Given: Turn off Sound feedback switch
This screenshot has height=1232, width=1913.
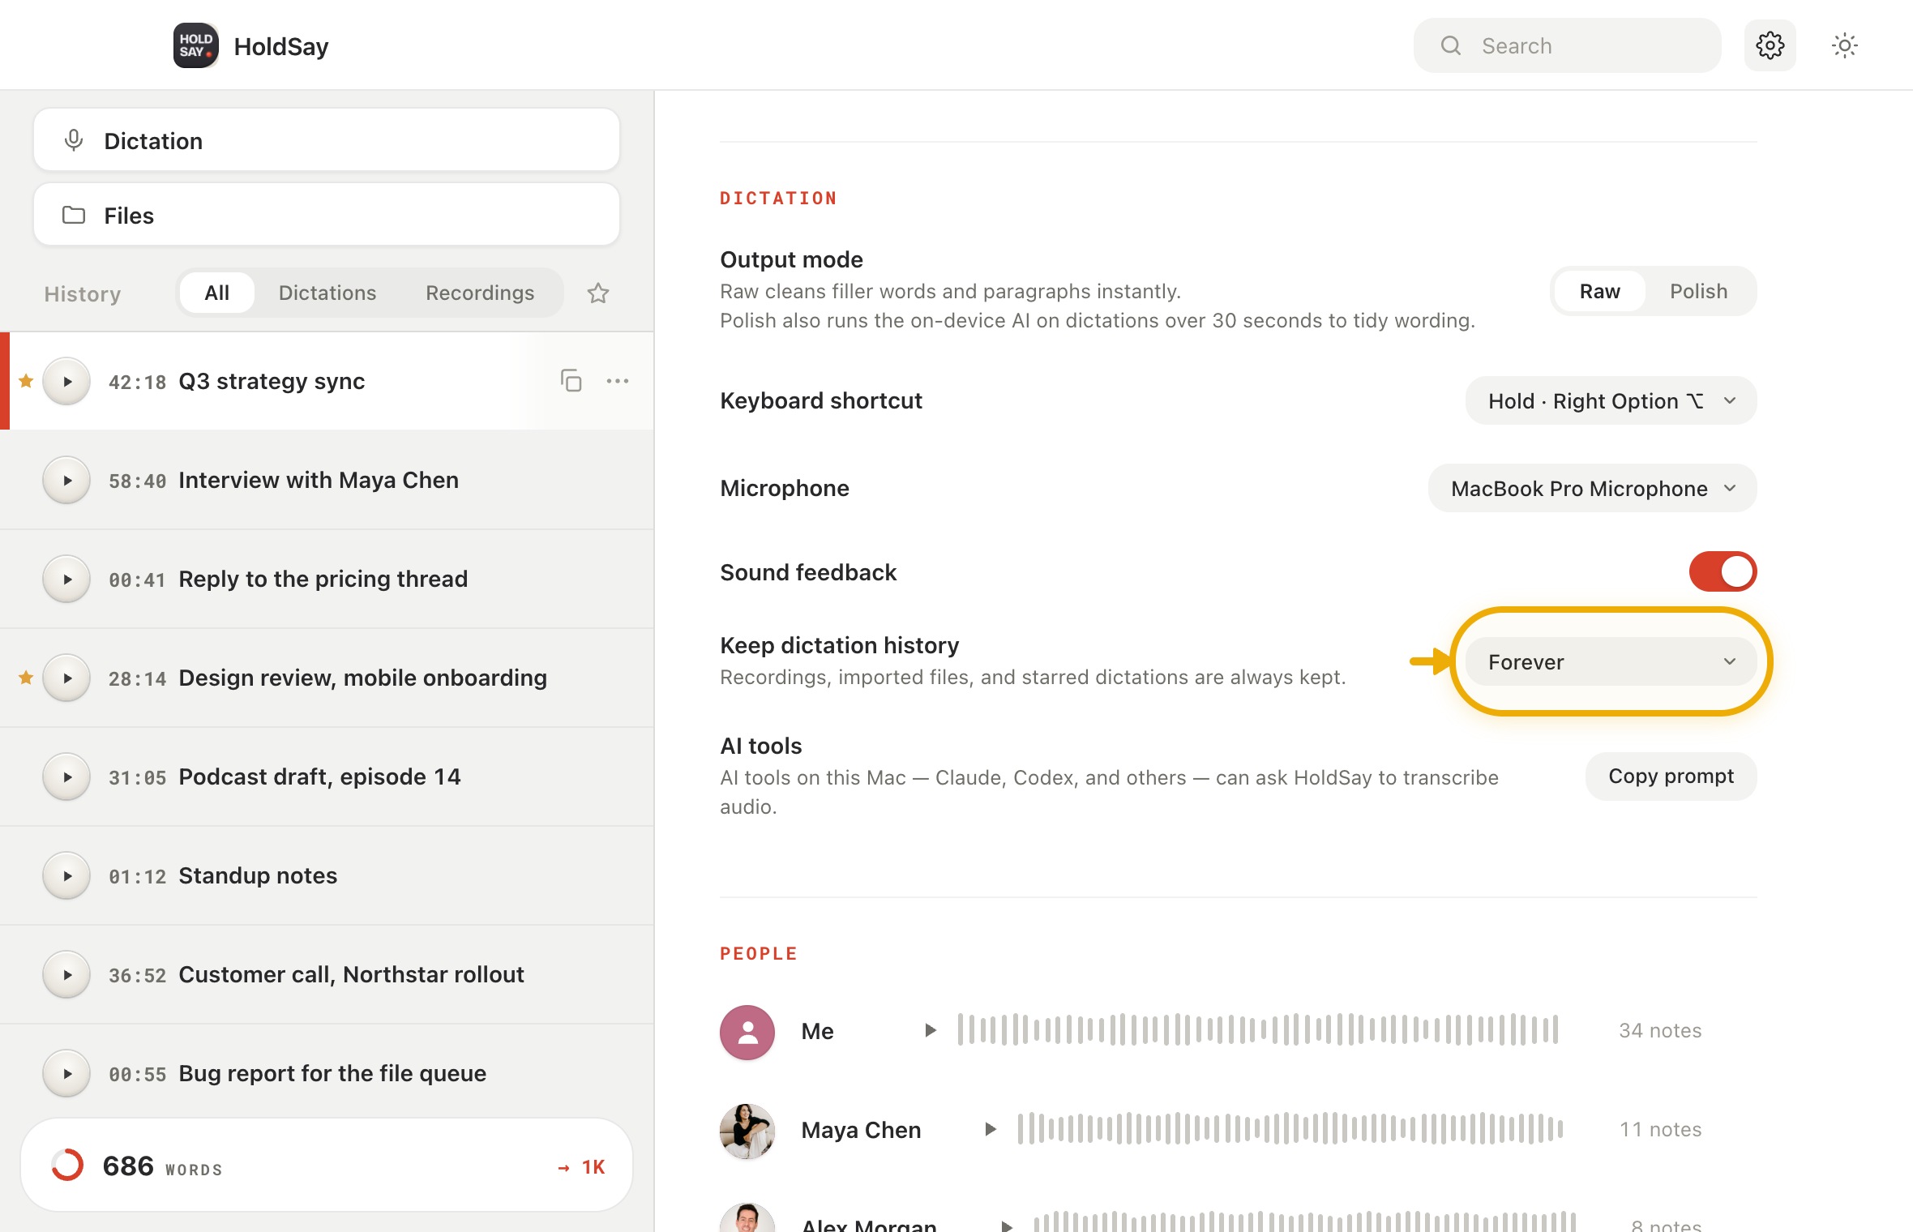Looking at the screenshot, I should point(1723,571).
